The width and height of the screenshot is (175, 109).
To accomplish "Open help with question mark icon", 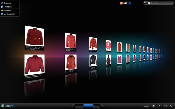I will click(x=159, y=106).
